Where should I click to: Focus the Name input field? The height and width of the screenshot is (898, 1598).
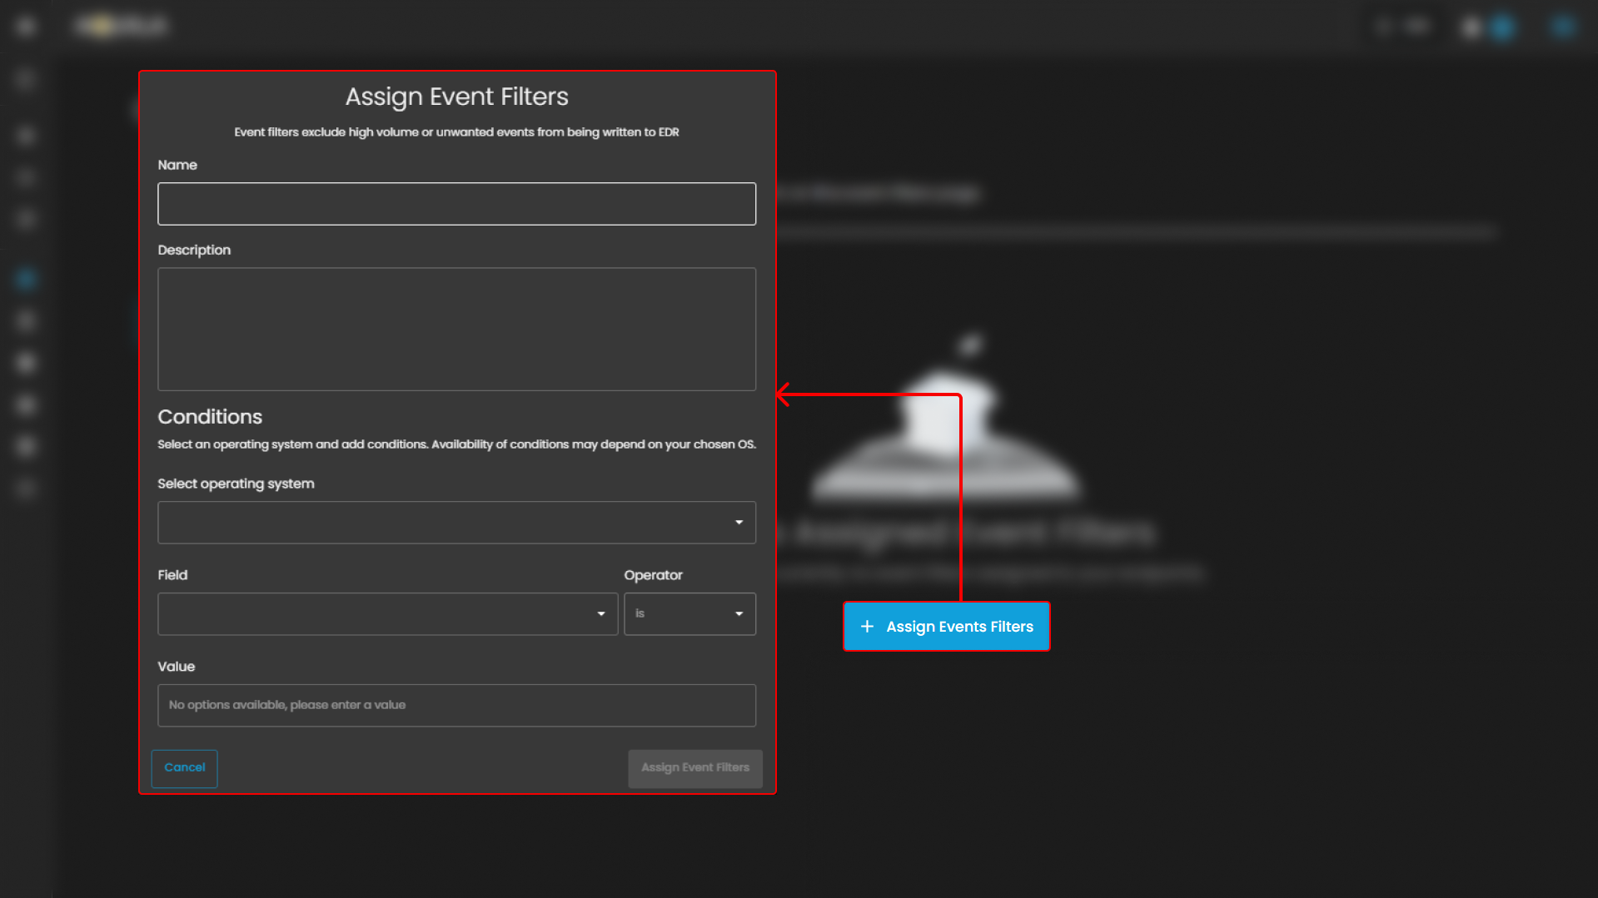tap(456, 204)
